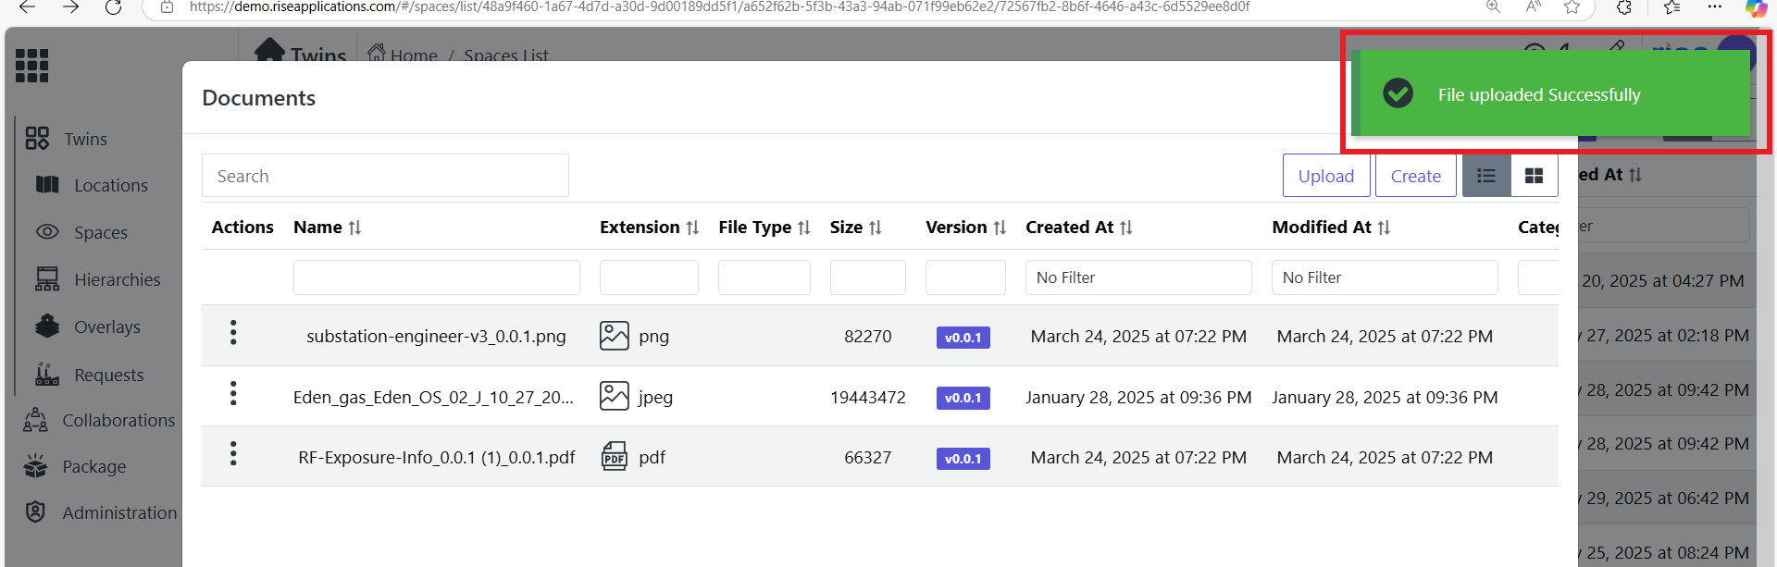This screenshot has width=1777, height=567.
Task: Click the Extension column filter field
Action: tap(649, 277)
